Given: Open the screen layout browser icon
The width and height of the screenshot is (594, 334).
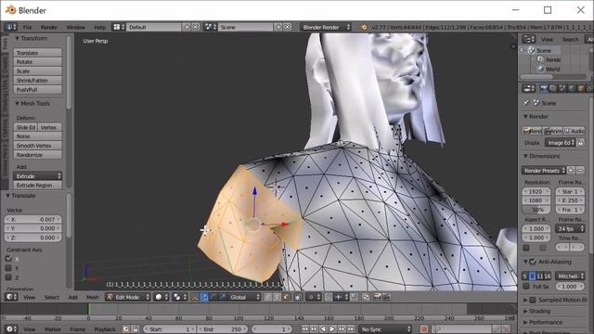Looking at the screenshot, I should tap(118, 27).
